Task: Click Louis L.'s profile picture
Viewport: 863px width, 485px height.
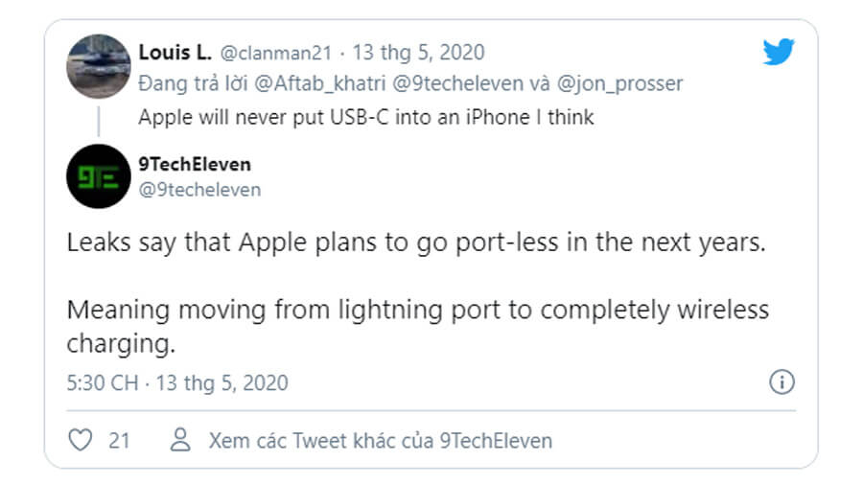Action: (x=98, y=66)
